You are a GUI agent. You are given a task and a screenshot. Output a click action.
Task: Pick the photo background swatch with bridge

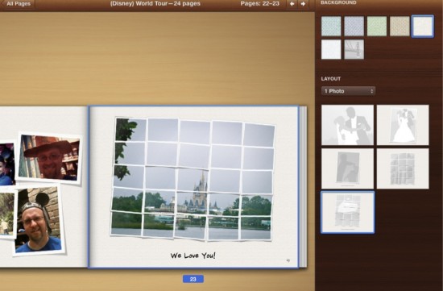coord(354,49)
